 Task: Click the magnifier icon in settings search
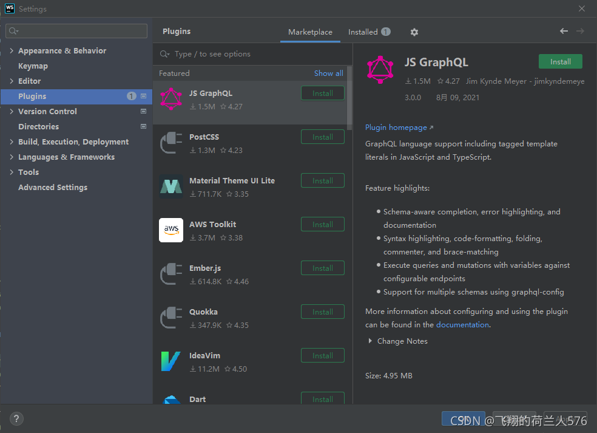coord(14,31)
